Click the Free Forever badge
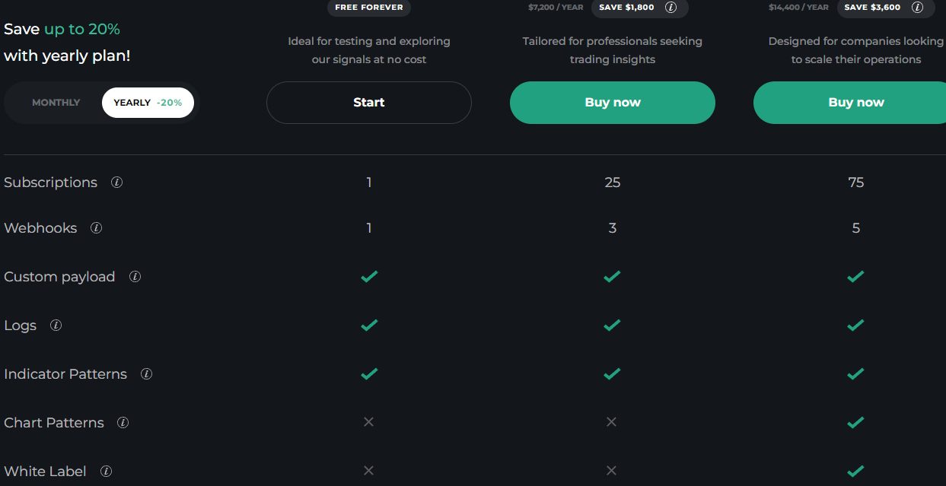Viewport: 946px width, 486px height. (369, 8)
